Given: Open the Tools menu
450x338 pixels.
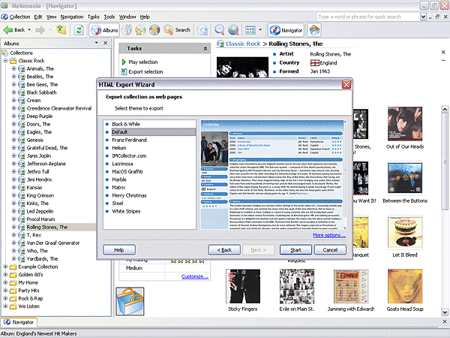Looking at the screenshot, I should pos(109,17).
